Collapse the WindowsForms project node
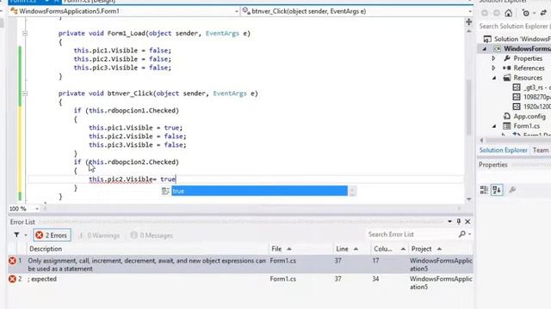The width and height of the screenshot is (551, 309). pyautogui.click(x=485, y=49)
